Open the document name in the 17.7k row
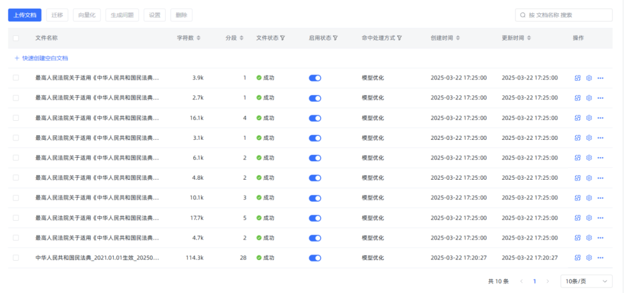 pos(98,218)
